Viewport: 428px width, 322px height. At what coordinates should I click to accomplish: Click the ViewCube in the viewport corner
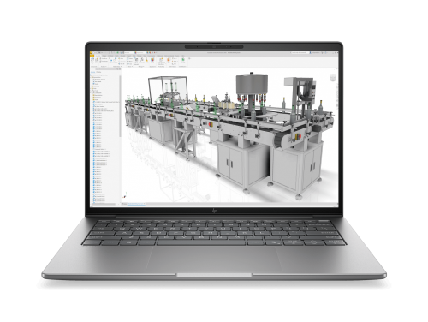[333, 77]
